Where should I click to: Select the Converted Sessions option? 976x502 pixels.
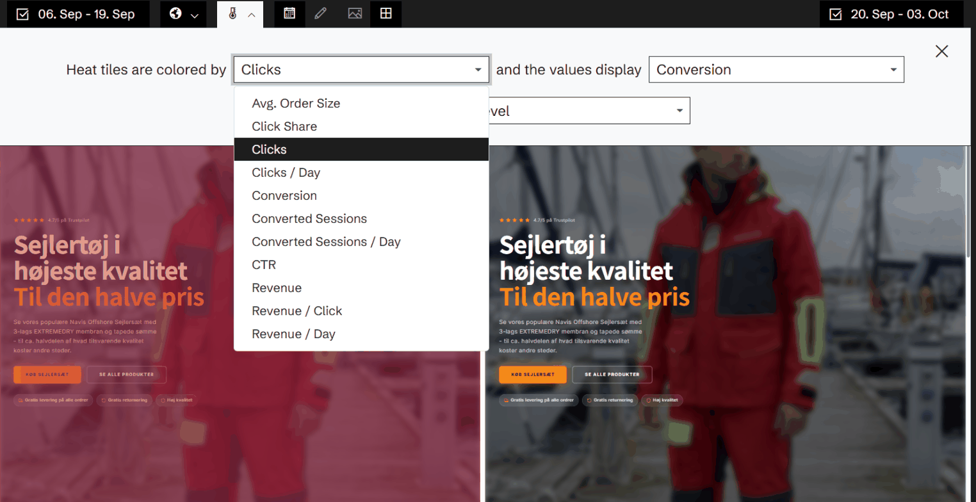(x=361, y=218)
